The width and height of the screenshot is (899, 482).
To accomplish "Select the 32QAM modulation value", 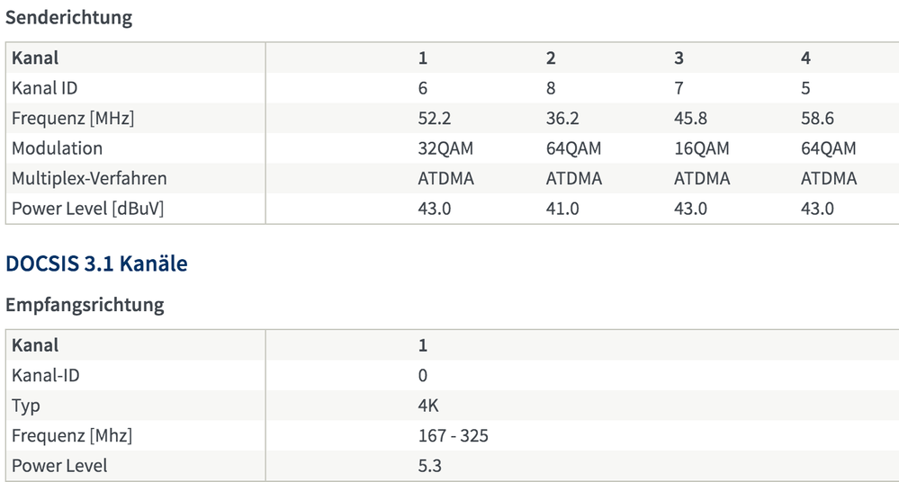I will (x=445, y=148).
